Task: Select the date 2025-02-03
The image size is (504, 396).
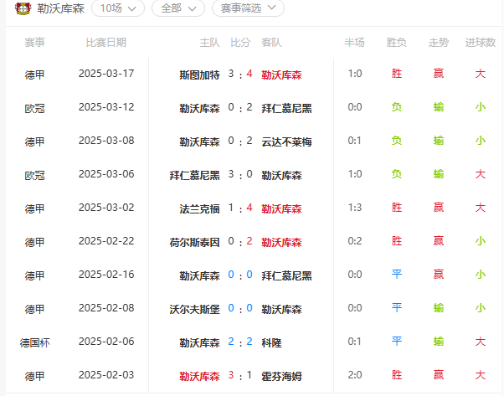Action: [106, 375]
